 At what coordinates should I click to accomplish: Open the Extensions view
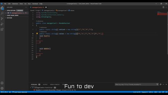(x=2, y=29)
